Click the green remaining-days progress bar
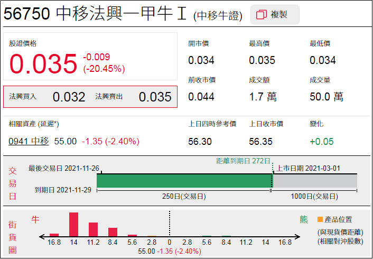The height and width of the screenshot is (259, 373). pyautogui.click(x=184, y=181)
